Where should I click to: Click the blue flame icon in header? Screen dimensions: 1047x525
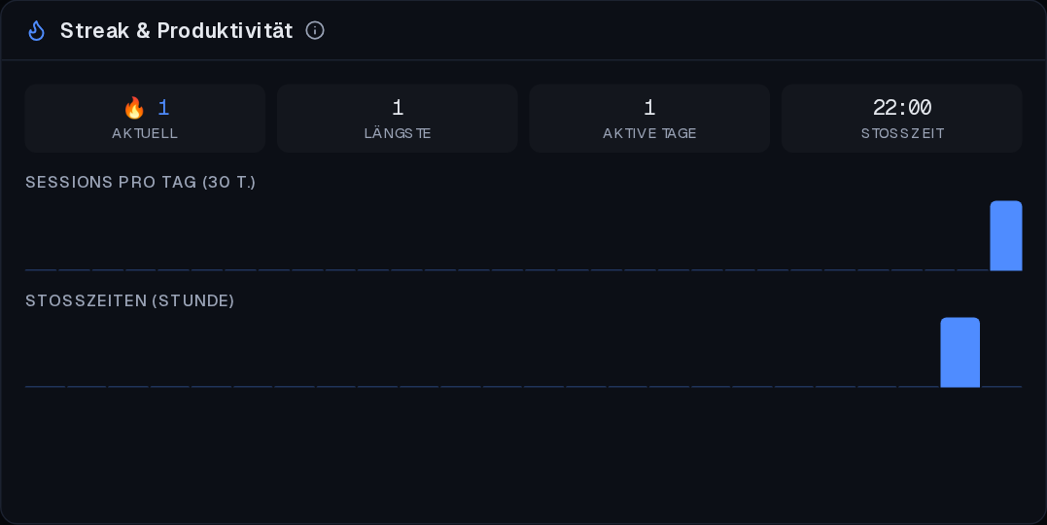click(x=36, y=31)
